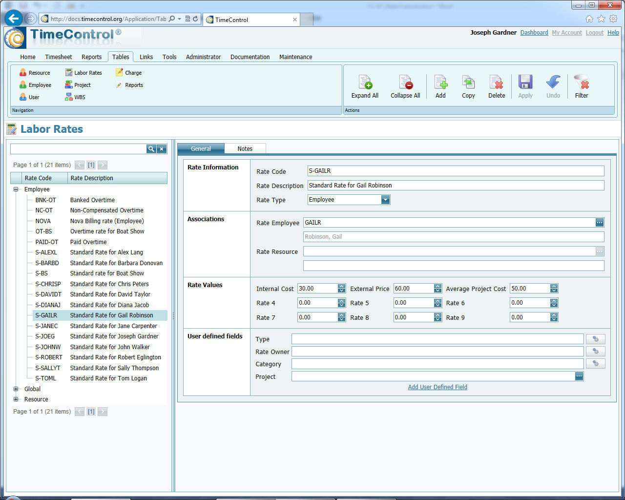Viewport: 625px width, 500px height.
Task: Click the top pager page [1] button
Action: coord(91,165)
